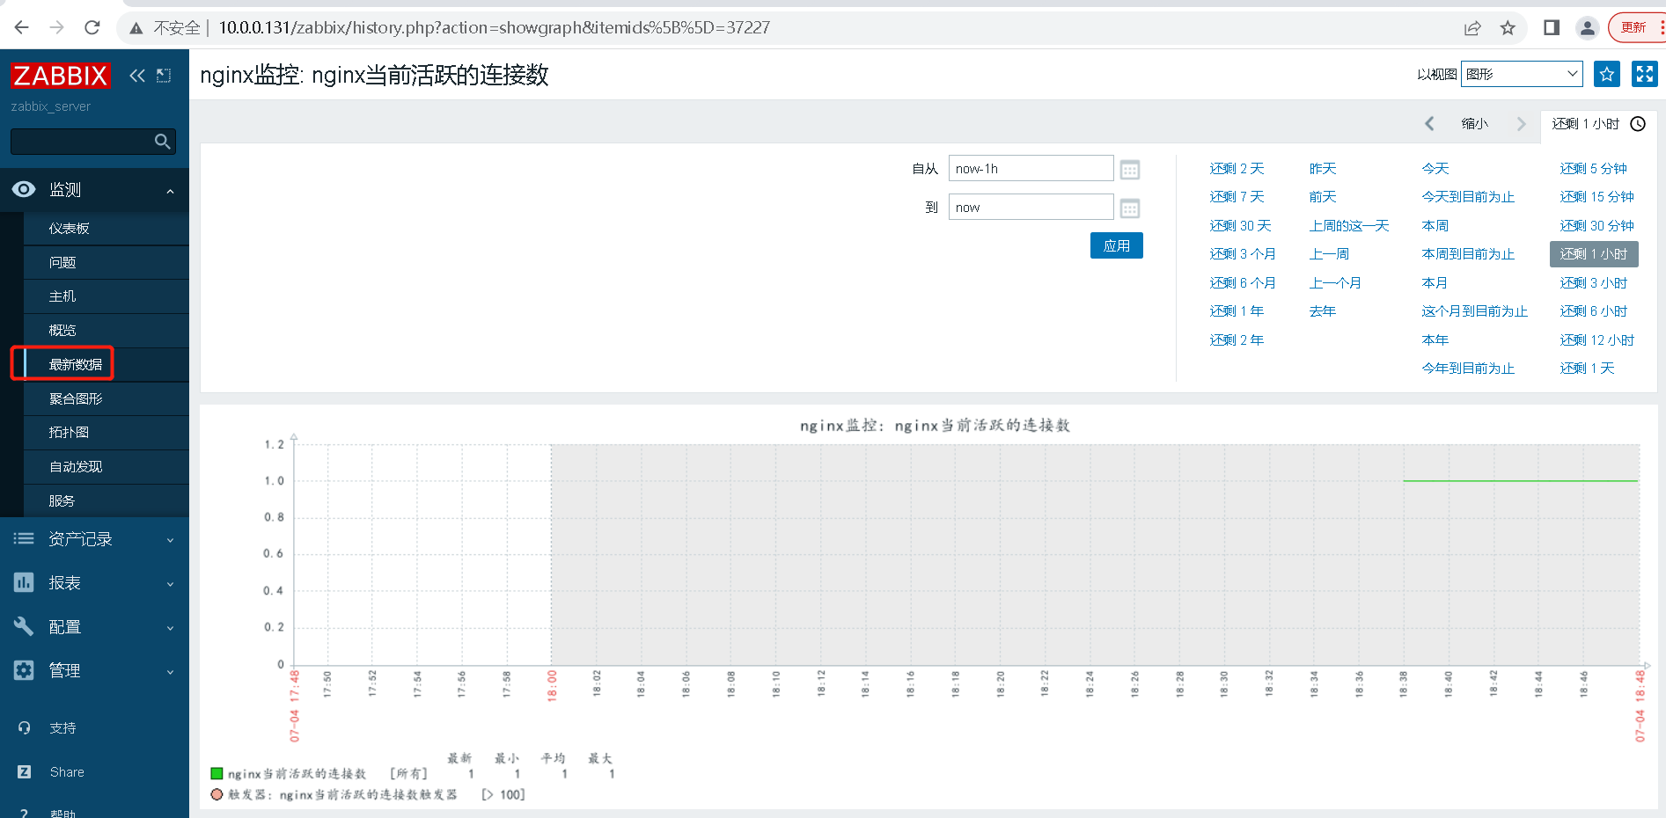Click the eye icon beside 监测
Viewport: 1666px width, 818px height.
24,189
